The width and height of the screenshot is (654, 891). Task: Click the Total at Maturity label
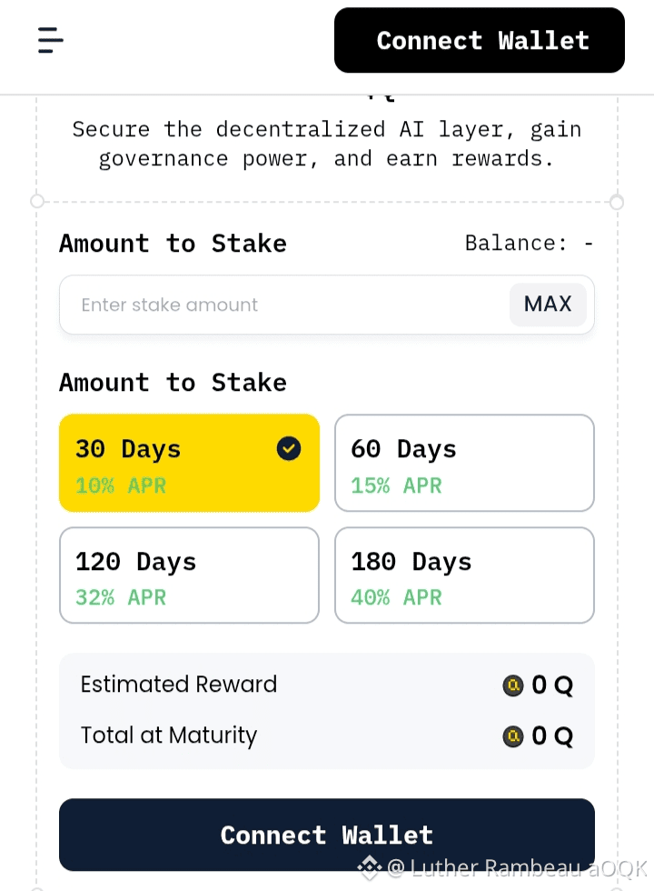pos(169,736)
